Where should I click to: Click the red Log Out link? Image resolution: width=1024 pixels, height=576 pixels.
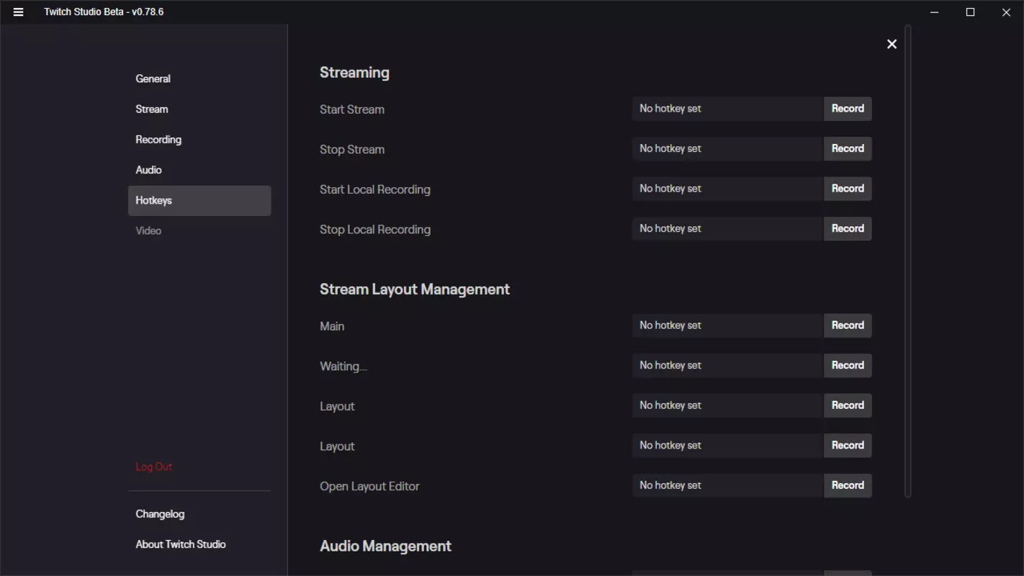pyautogui.click(x=154, y=467)
